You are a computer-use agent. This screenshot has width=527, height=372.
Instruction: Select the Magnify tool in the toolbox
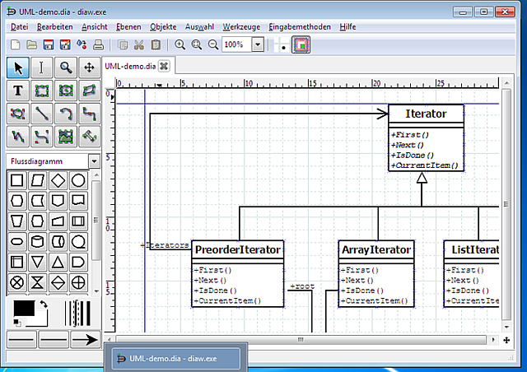65,67
